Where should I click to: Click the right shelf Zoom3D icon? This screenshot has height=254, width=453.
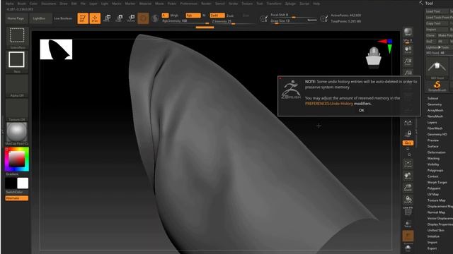point(408,188)
